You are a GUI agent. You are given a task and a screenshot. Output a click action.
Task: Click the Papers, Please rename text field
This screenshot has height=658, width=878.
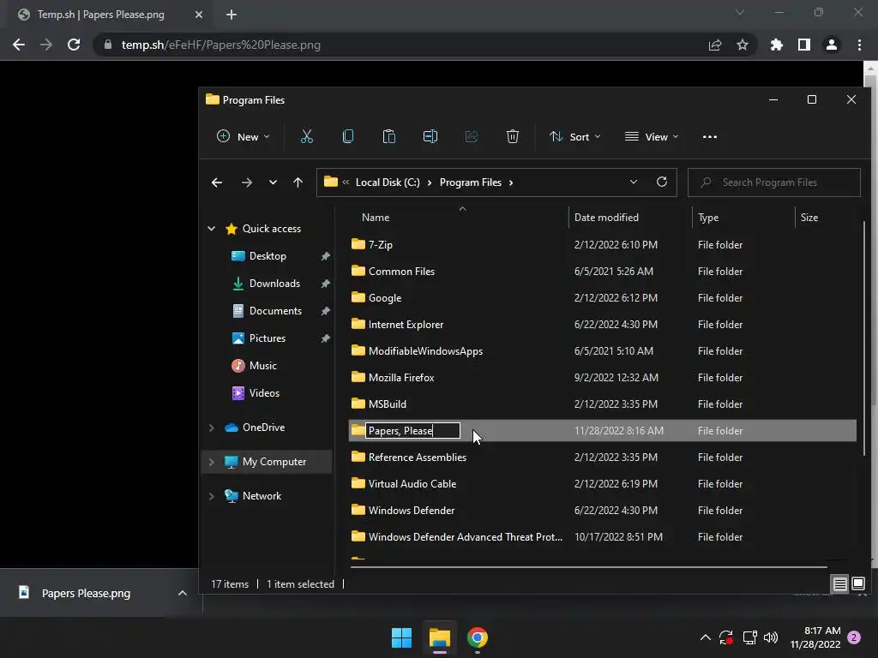click(412, 431)
